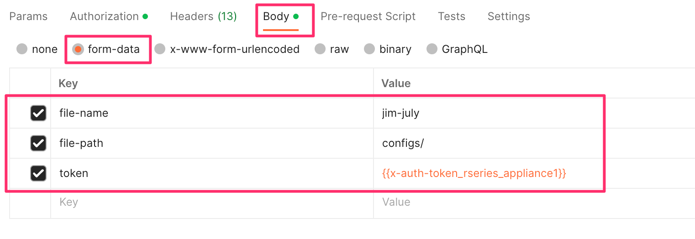Screen dimensions: 695x239
Task: Choose the binary radio option
Action: (369, 49)
